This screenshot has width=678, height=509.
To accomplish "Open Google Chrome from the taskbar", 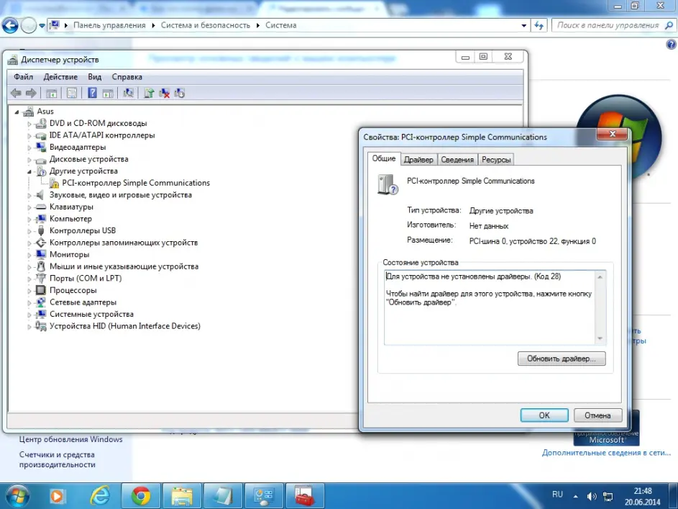I will (141, 495).
